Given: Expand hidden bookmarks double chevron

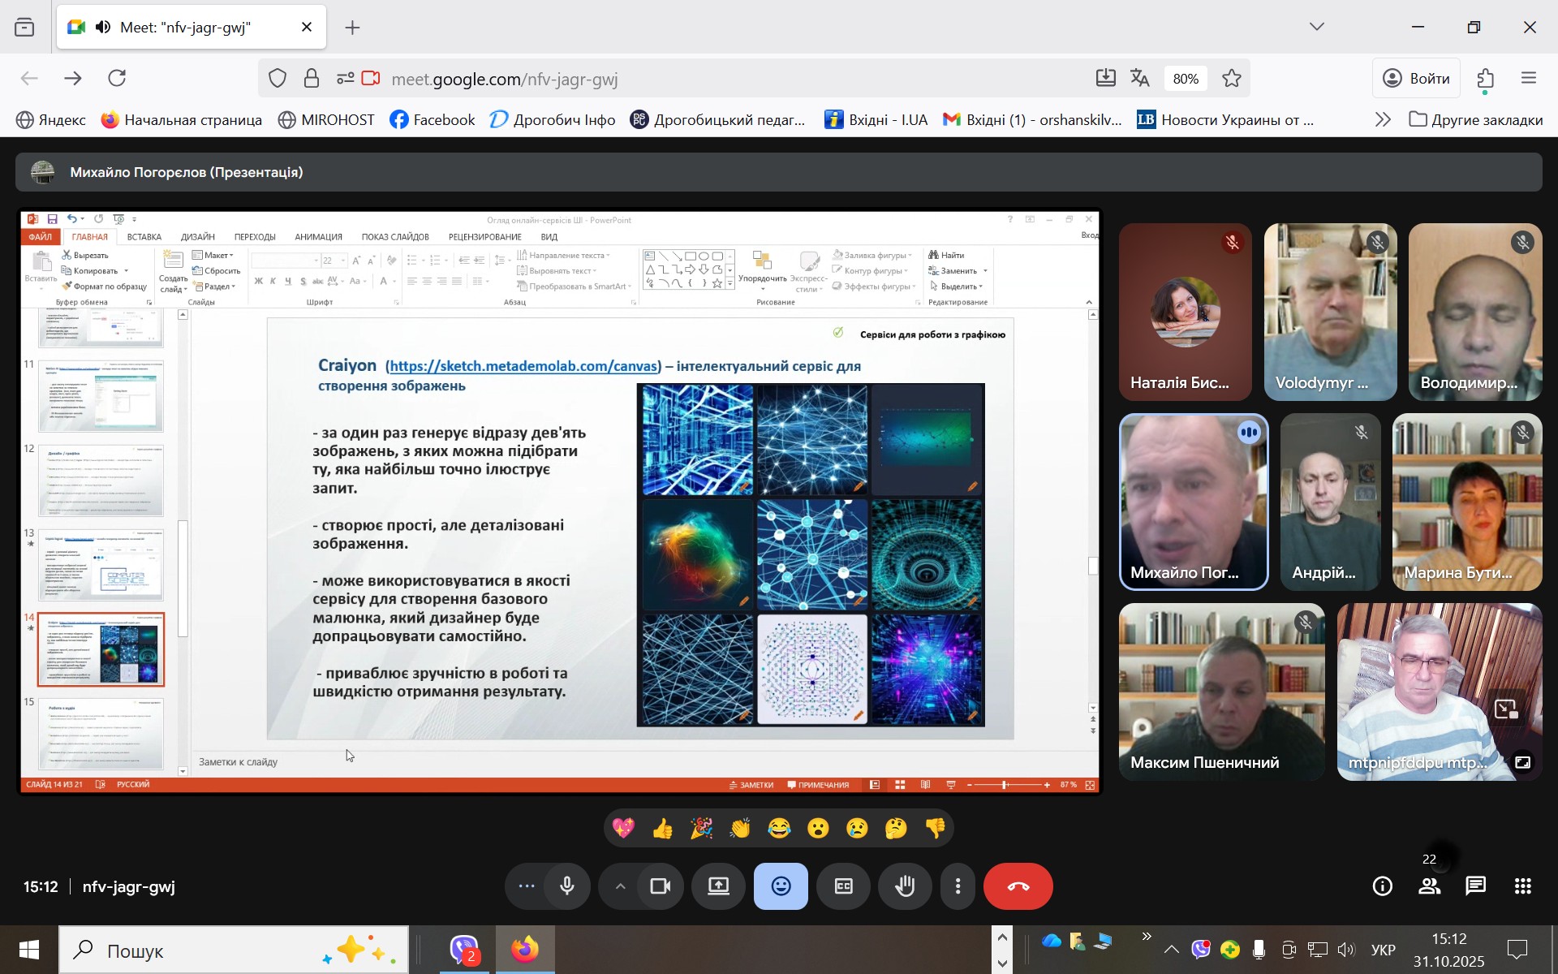Looking at the screenshot, I should point(1383,120).
